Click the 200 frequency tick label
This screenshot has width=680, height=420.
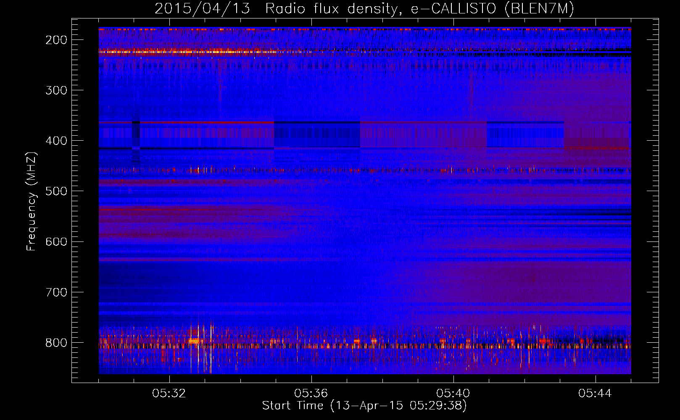pos(56,40)
